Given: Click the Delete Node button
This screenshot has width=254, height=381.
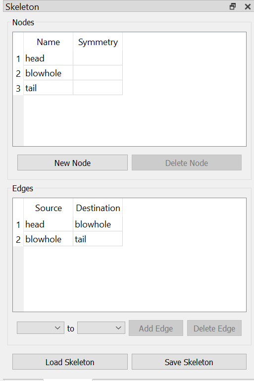Looking at the screenshot, I should tap(187, 163).
